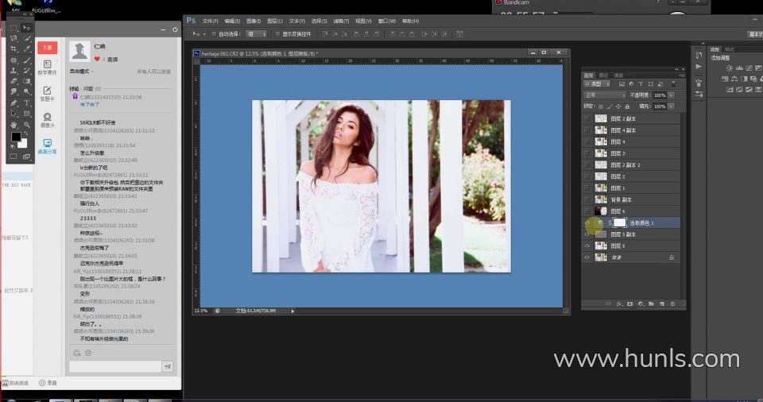Click the 邀请 link near the heart
The height and width of the screenshot is (402, 763).
click(x=112, y=60)
